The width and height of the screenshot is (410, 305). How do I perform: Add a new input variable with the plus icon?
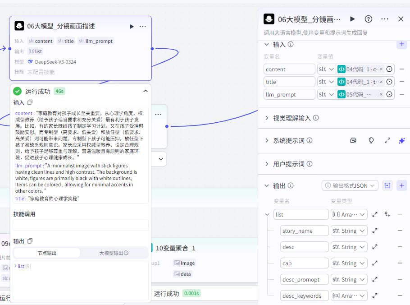coord(401,44)
